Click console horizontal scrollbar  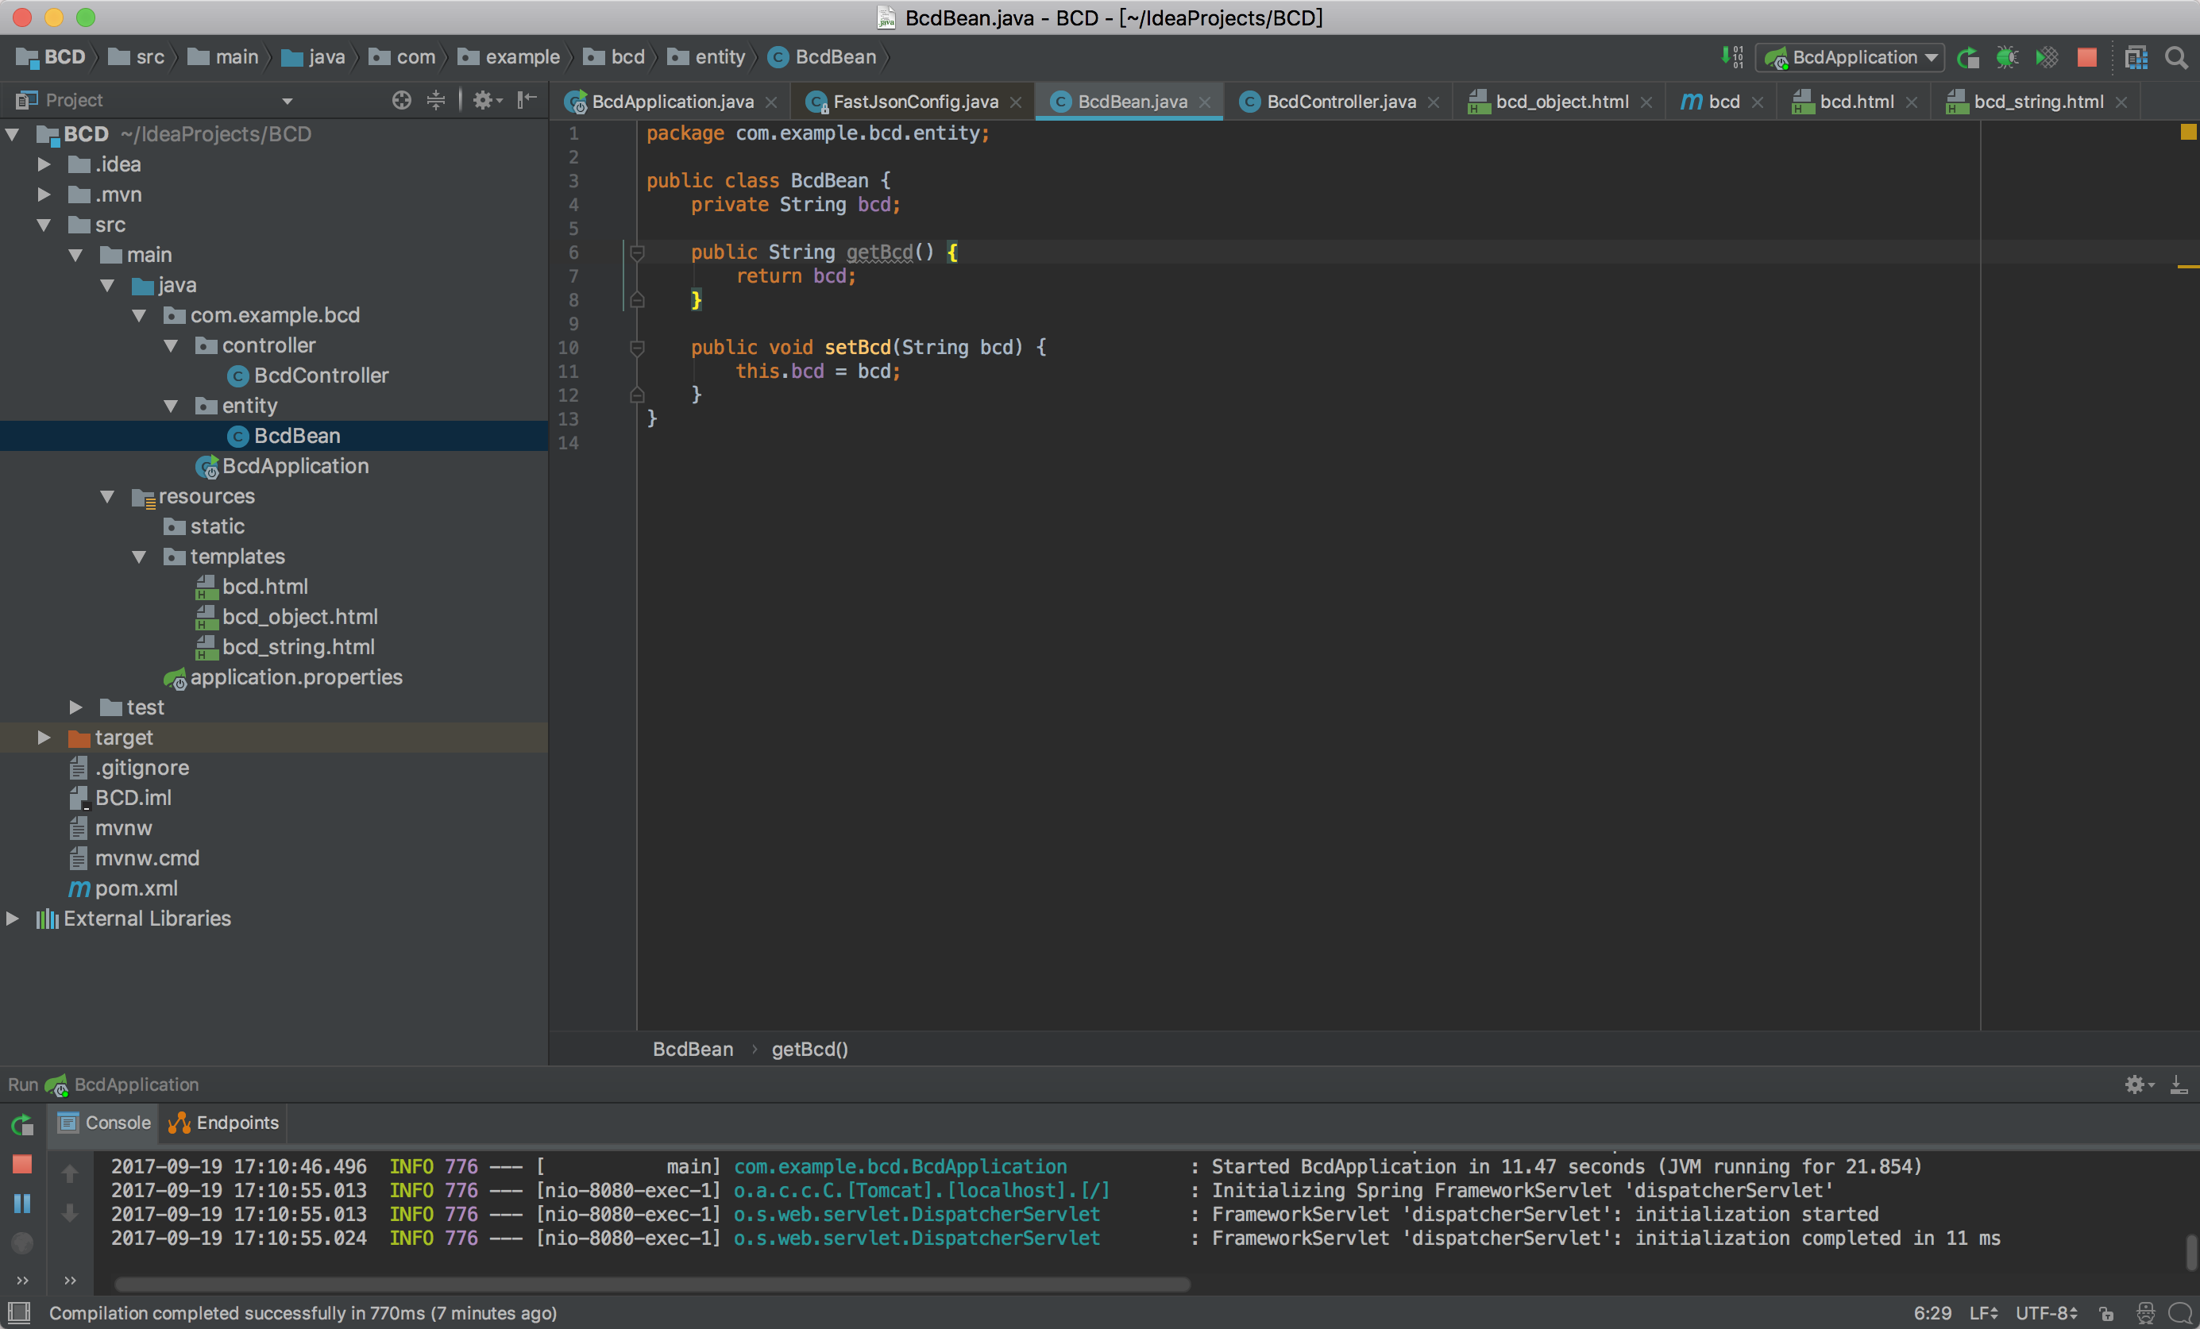point(652,1284)
